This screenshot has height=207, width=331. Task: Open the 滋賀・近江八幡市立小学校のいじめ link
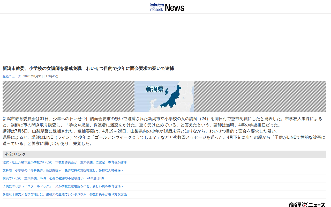pos(65,162)
